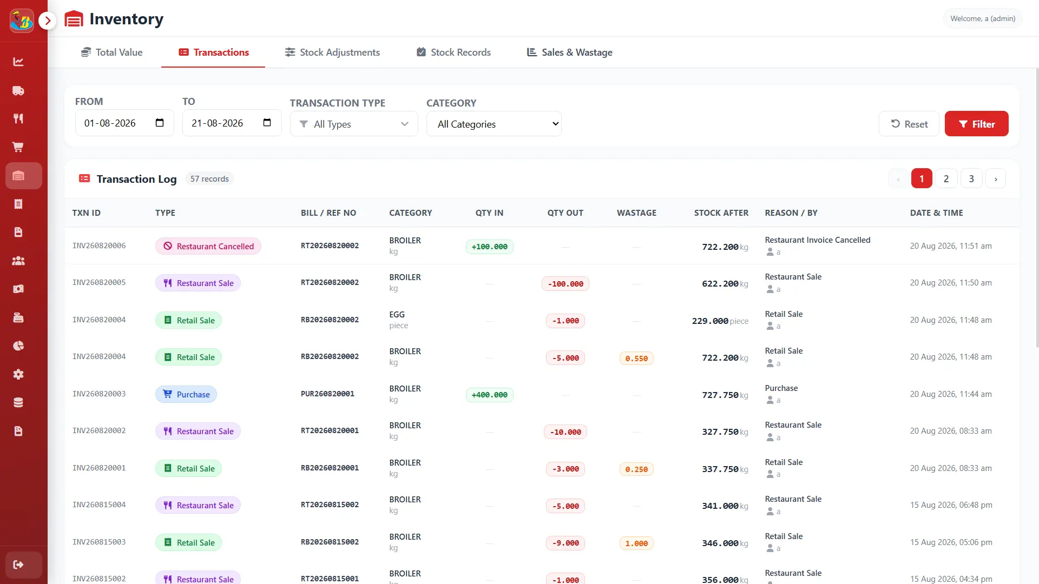
Task: Click the Purchase type badge
Action: pos(186,394)
